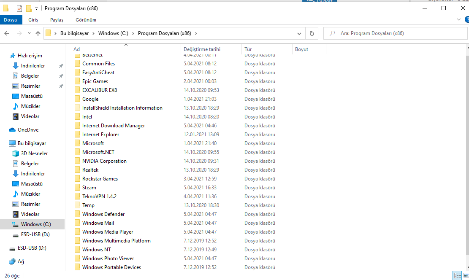Click the Steam folder icon
Screen dimensions: 469x280
tap(77, 188)
